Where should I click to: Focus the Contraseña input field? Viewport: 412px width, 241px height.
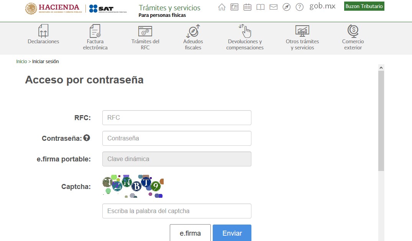(177, 138)
